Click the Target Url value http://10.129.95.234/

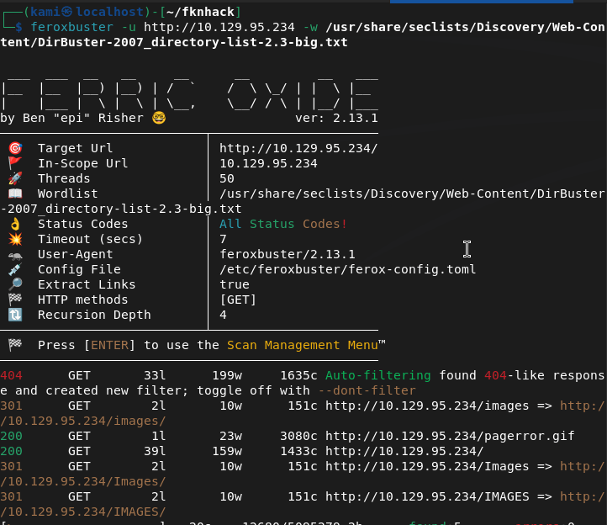[298, 148]
